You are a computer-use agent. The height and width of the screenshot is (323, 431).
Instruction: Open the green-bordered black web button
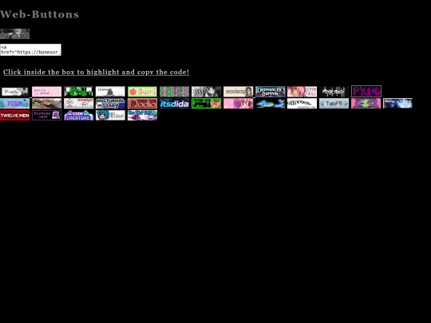pos(206,104)
